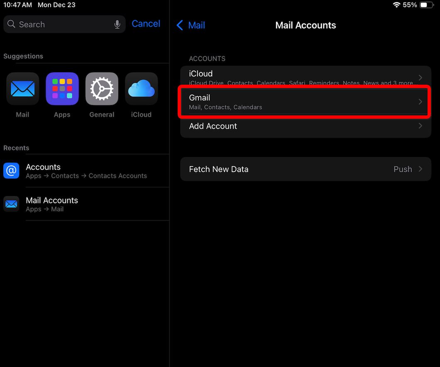Tap the Mail Accounts page title

point(306,25)
